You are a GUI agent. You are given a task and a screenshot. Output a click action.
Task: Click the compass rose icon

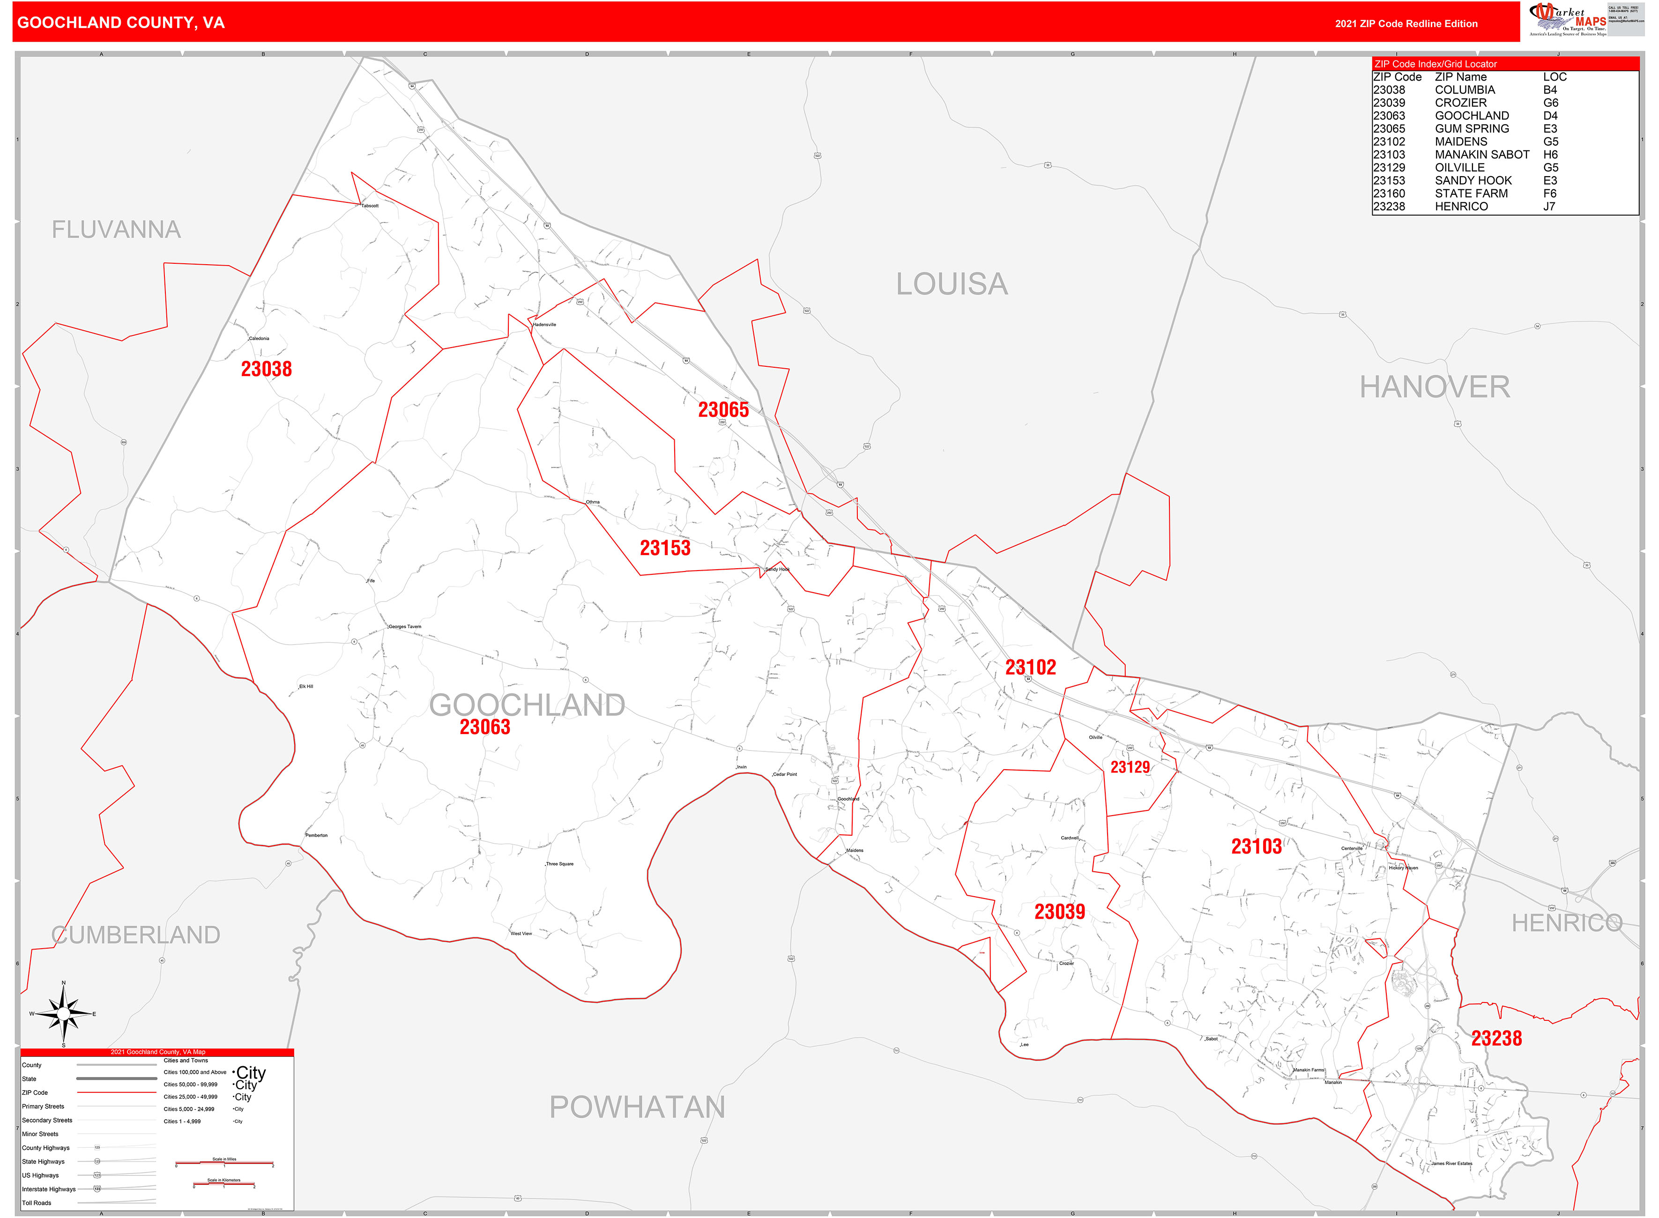click(x=63, y=1015)
